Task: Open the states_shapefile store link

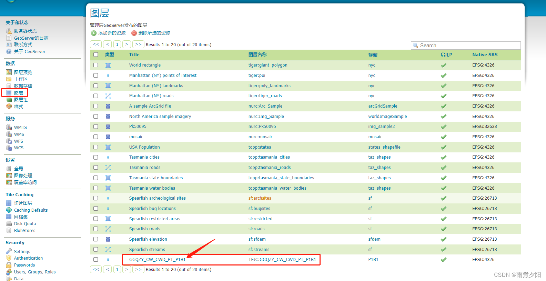Action: tap(384, 147)
